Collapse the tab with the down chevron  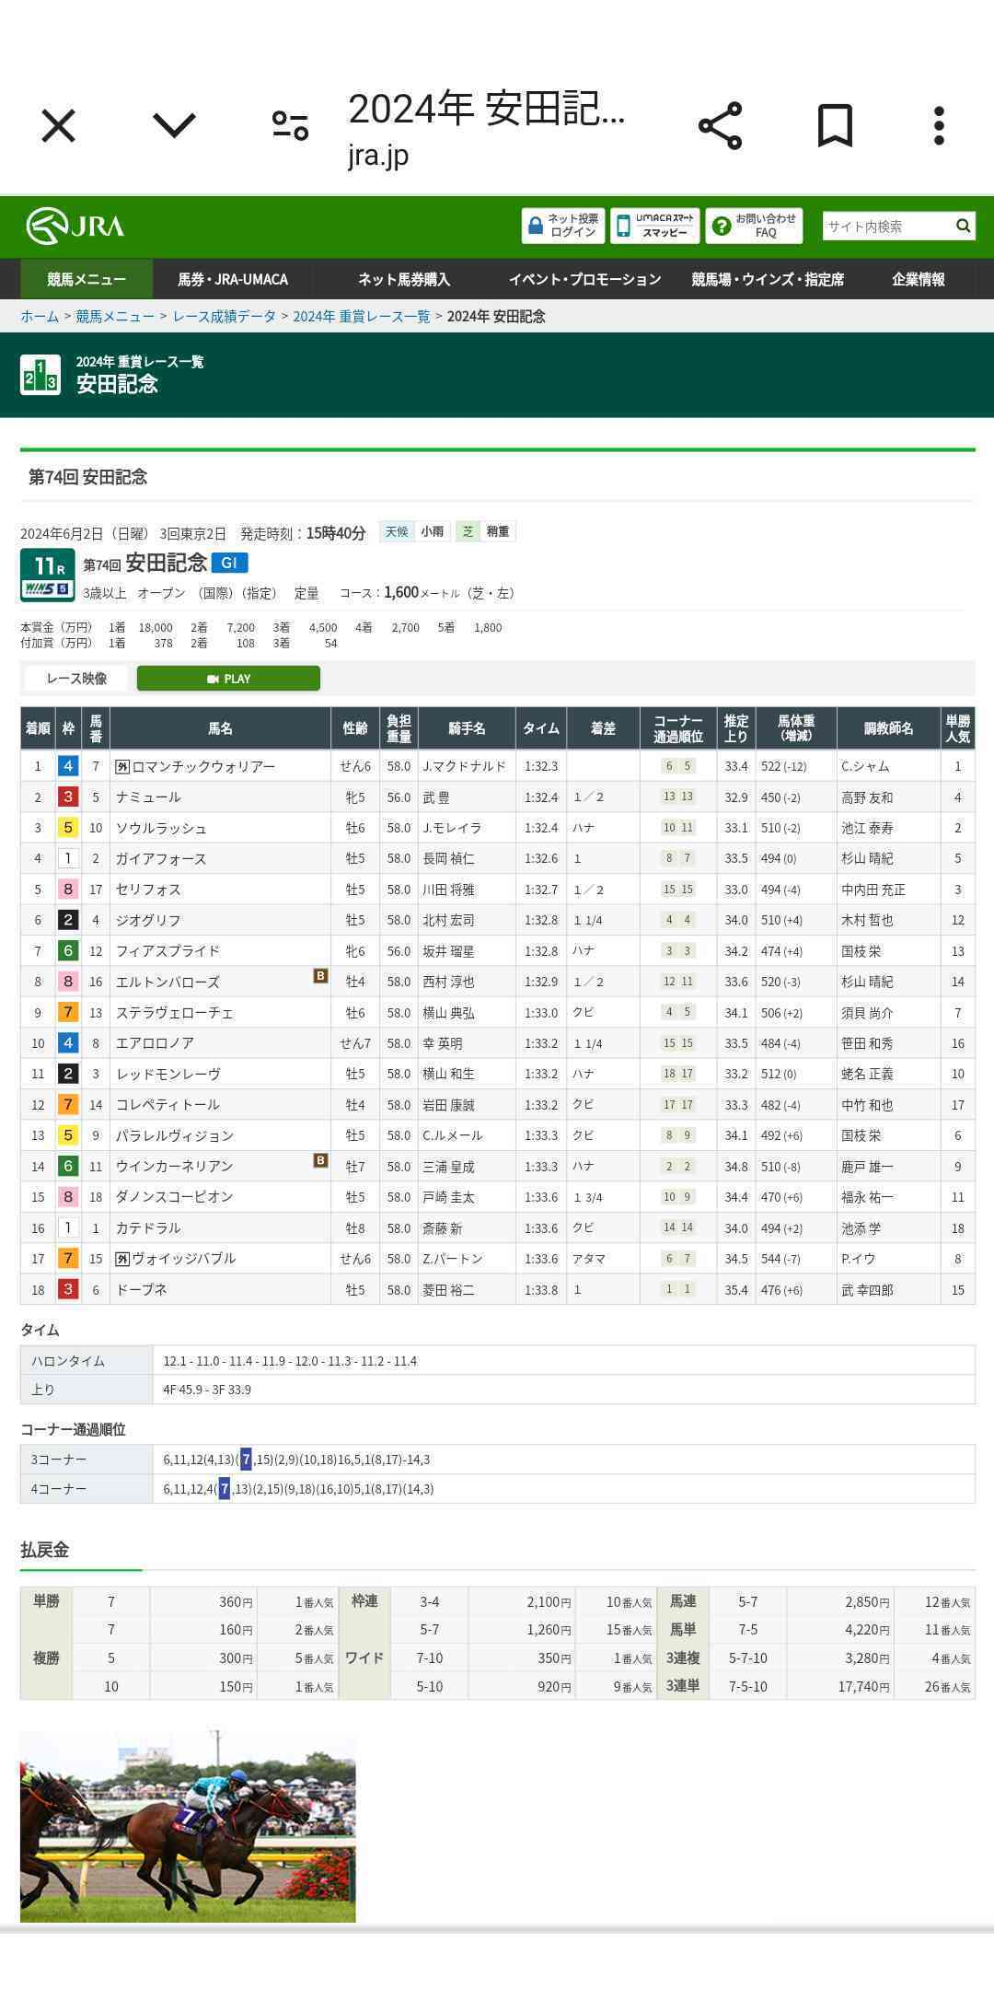point(174,126)
